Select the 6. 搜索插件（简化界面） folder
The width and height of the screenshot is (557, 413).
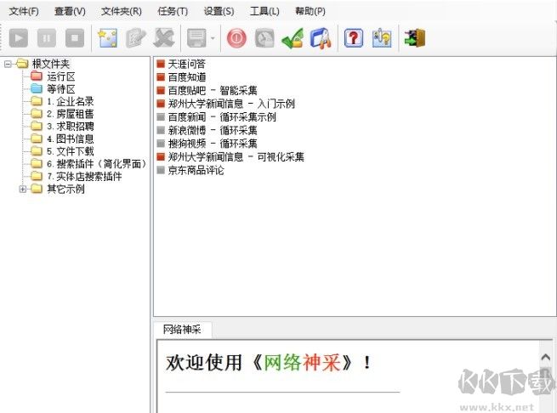click(97, 164)
